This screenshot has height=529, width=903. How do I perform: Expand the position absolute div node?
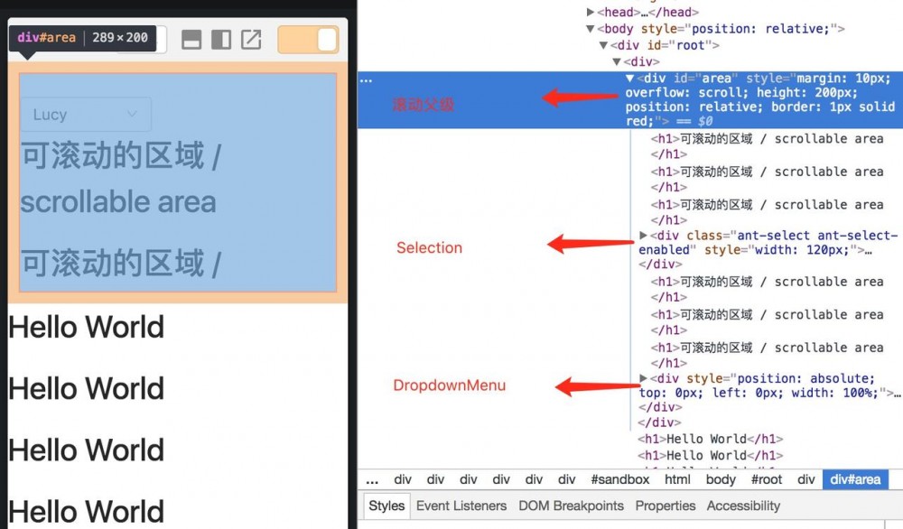pos(643,378)
